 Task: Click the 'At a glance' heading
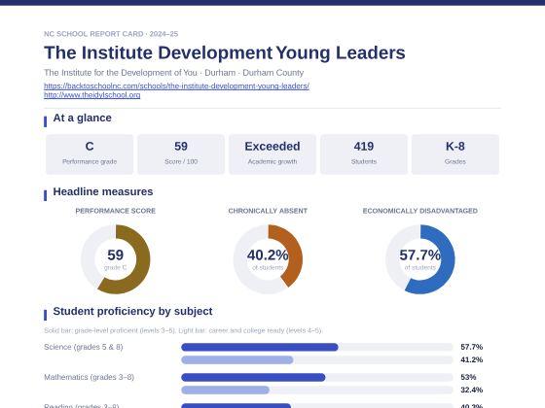(x=82, y=118)
